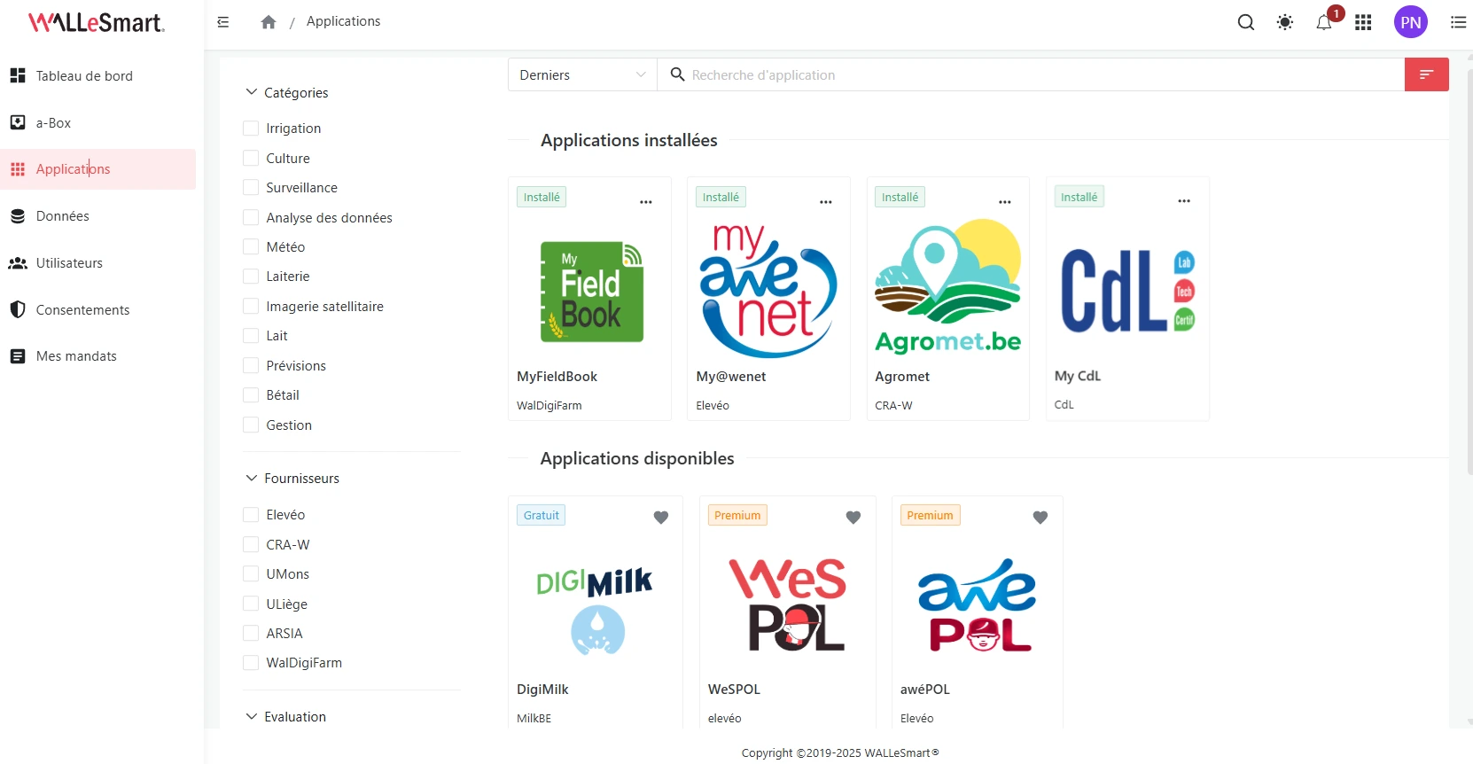Open the CdL app logo
The height and width of the screenshot is (764, 1473).
coord(1127,291)
